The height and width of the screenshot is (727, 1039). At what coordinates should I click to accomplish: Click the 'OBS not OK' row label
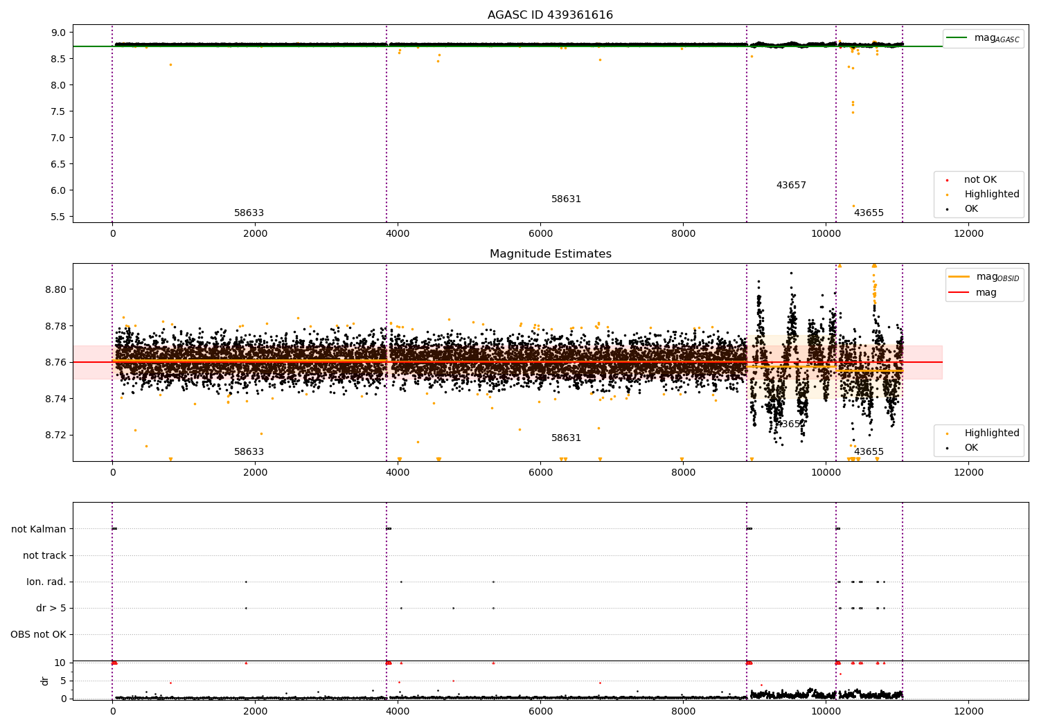(38, 635)
